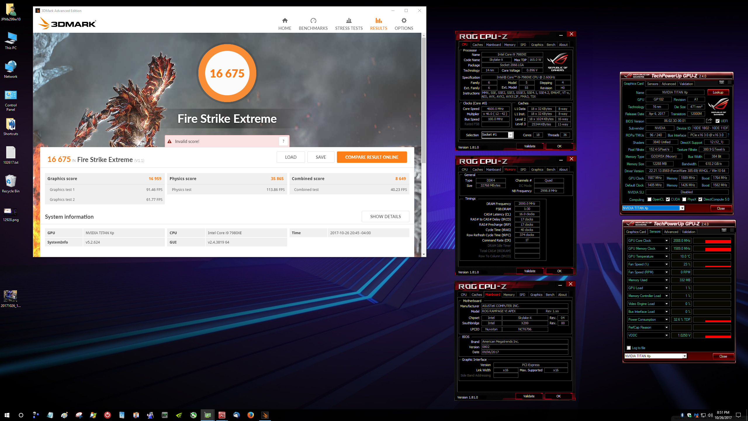Open the Shortcuts desktop folder
Image resolution: width=748 pixels, height=421 pixels.
click(x=11, y=127)
